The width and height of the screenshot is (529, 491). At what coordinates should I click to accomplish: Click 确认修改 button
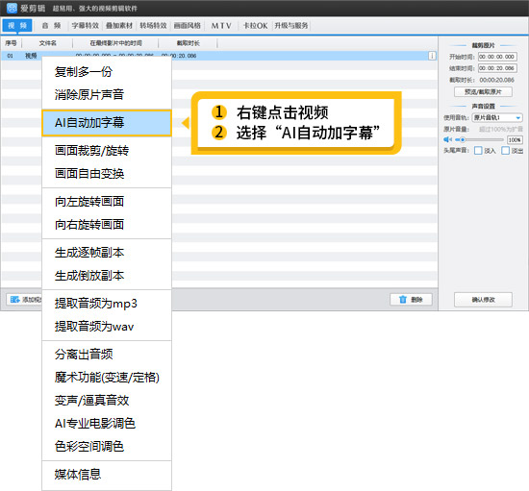[x=483, y=300]
